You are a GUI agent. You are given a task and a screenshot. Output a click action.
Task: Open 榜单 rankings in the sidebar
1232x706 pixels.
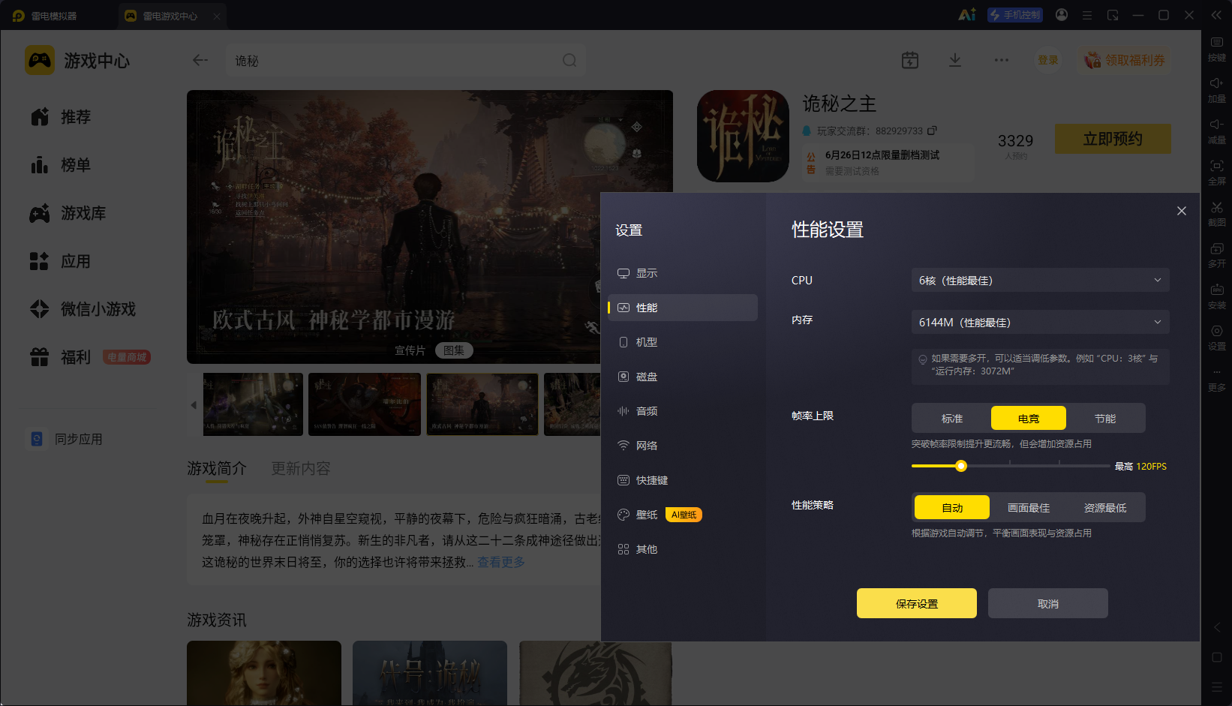(61, 165)
